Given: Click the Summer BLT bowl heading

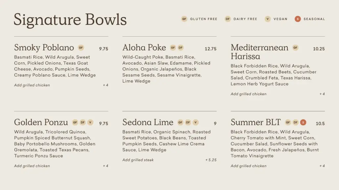Looking at the screenshot, I should [x=256, y=122].
